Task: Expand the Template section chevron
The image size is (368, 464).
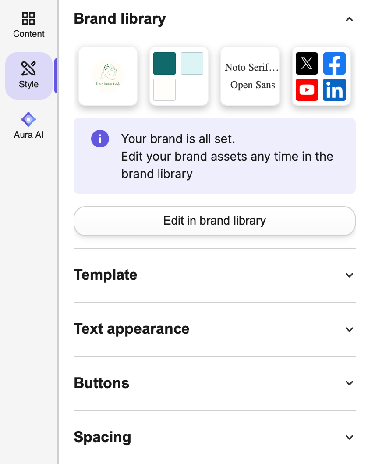Action: [349, 275]
